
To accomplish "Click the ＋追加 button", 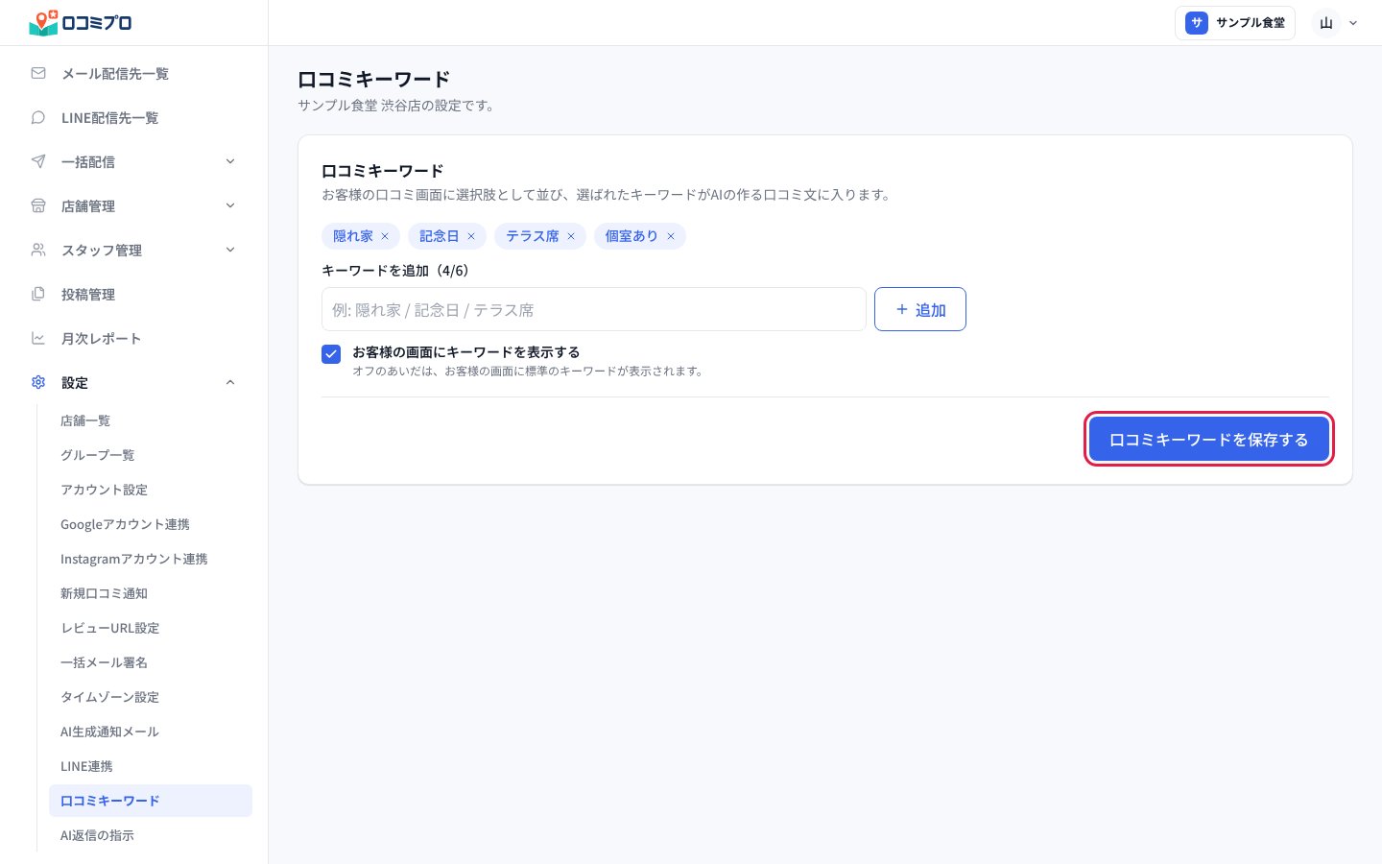I will pos(920,309).
